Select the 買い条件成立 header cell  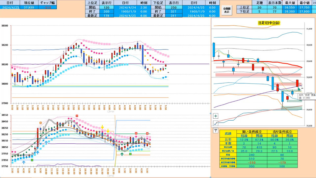(252, 132)
